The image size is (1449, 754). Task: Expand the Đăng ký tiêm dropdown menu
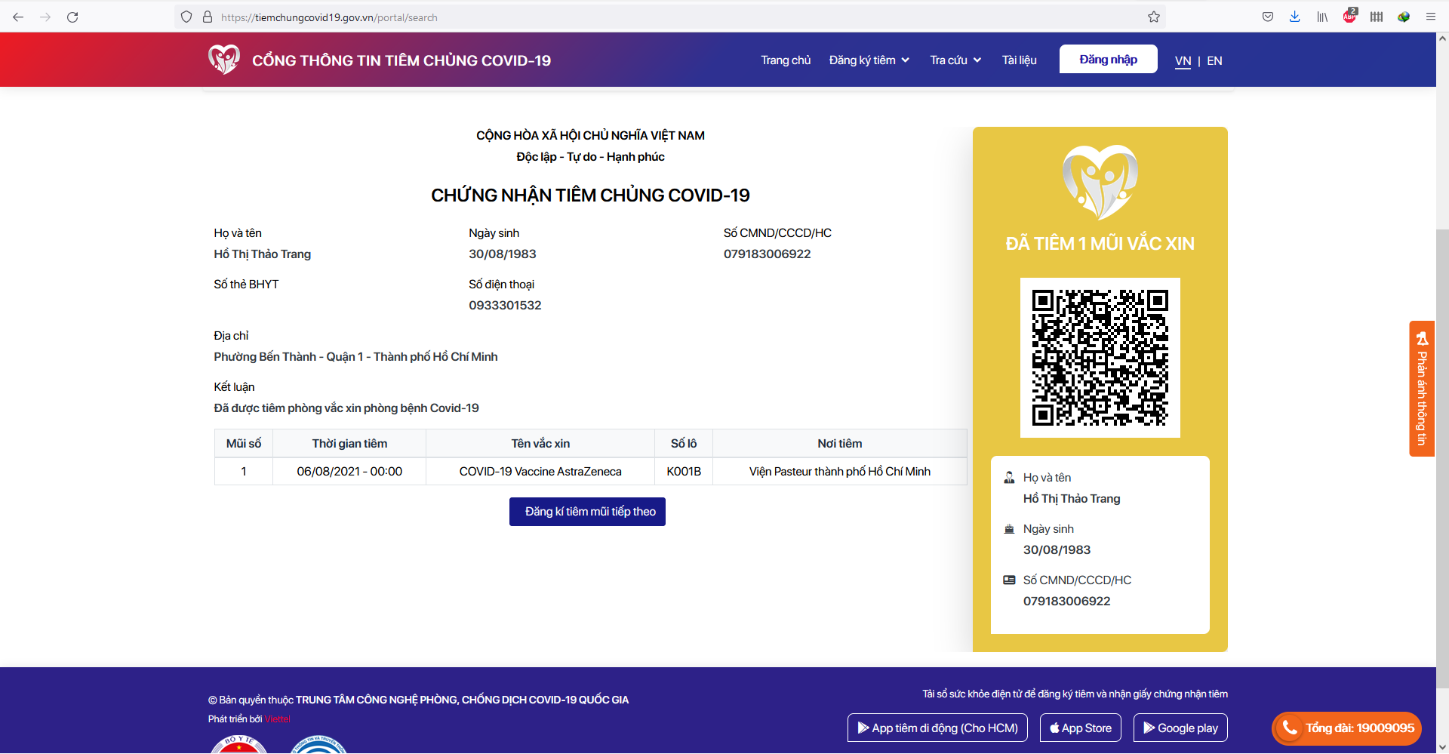[869, 60]
